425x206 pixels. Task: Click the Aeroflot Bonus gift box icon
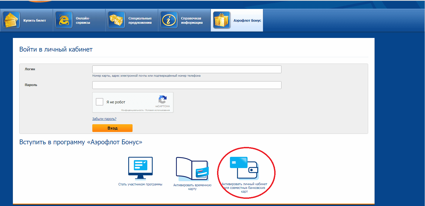tap(222, 20)
